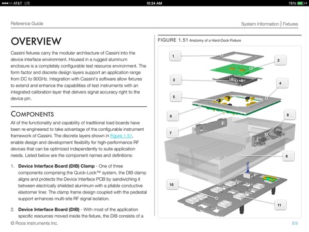The height and width of the screenshot is (232, 309).
Task: Open the Figure 1.51 hyperlink in text
Action: point(121,136)
